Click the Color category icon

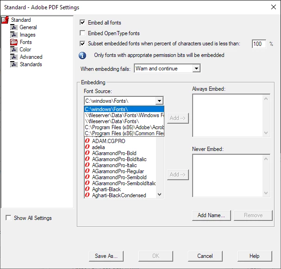coord(14,50)
